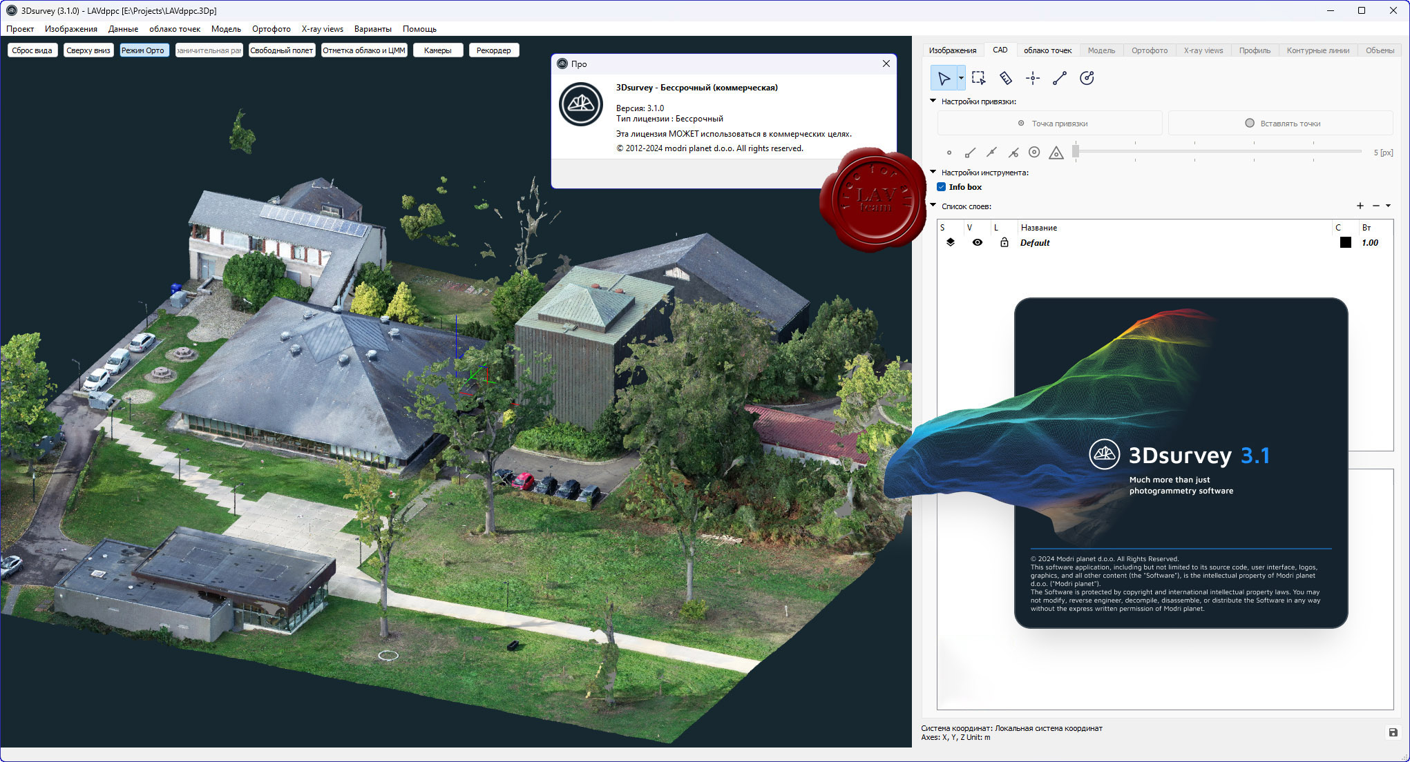Open the Варианты menu

(373, 29)
